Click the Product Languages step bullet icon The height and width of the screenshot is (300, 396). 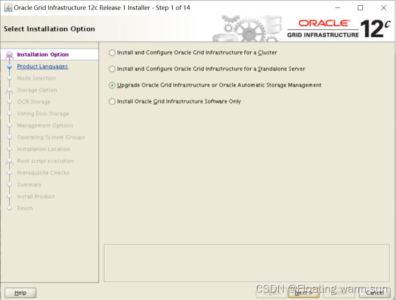pos(9,66)
